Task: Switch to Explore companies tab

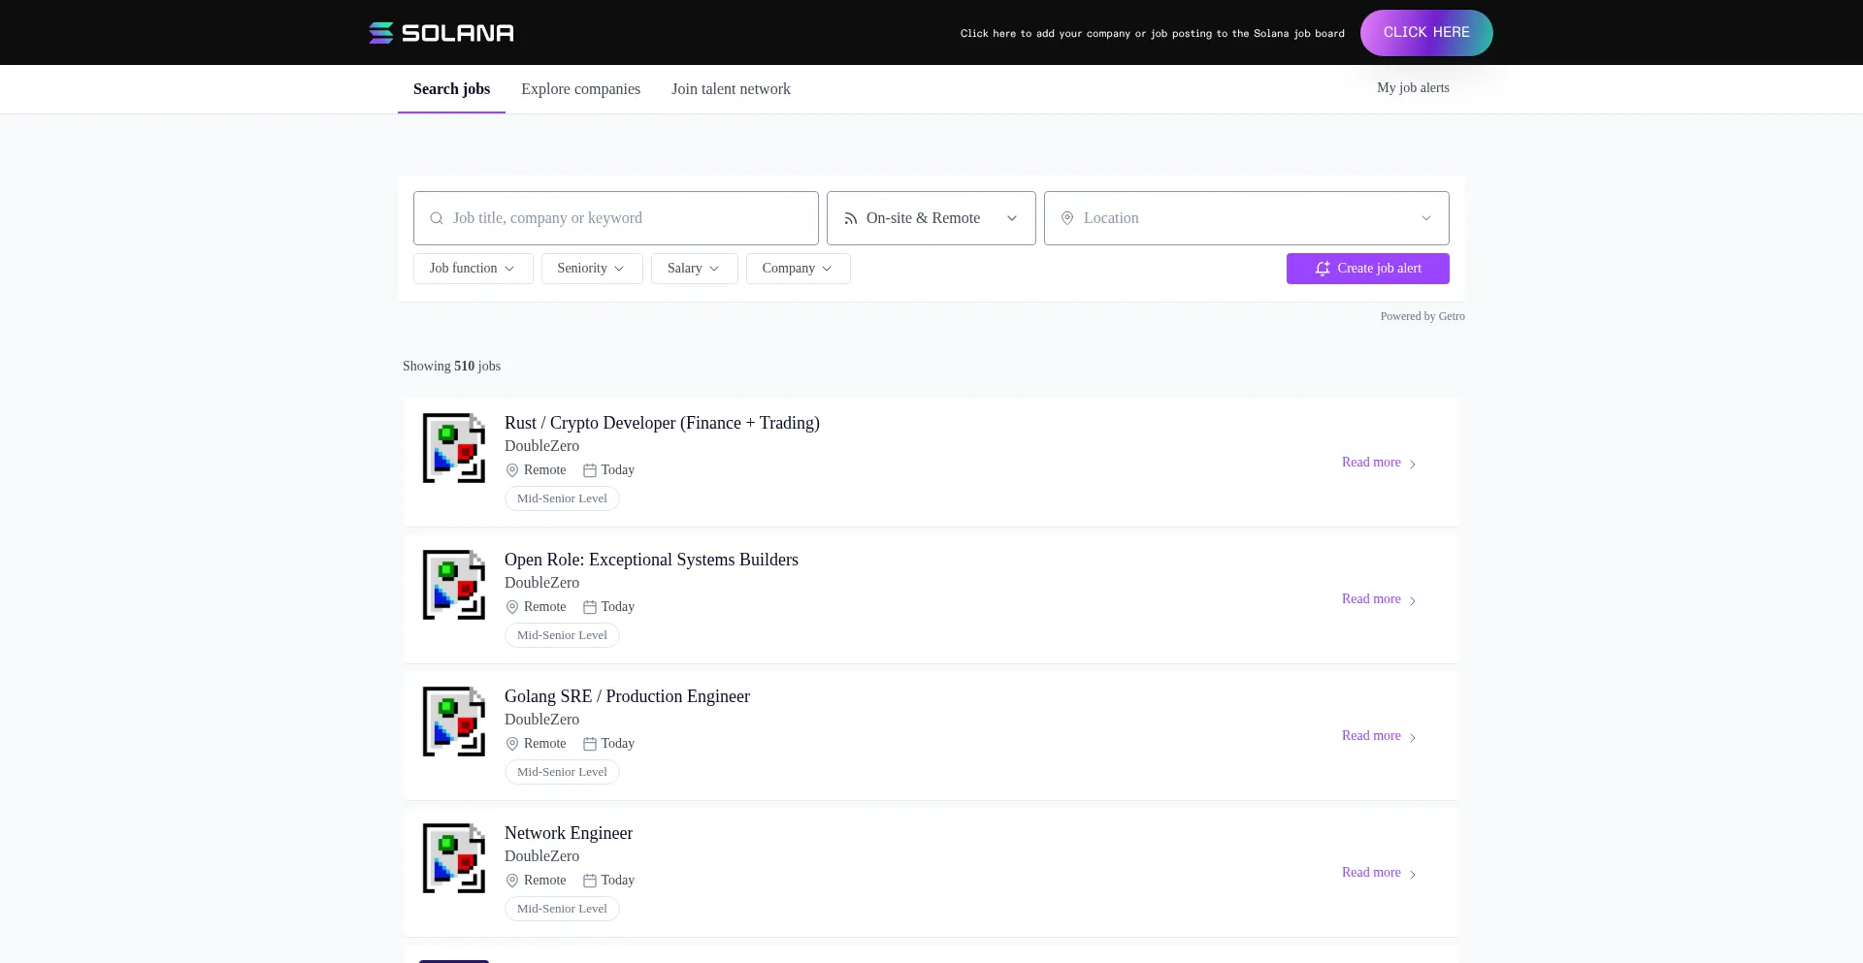Action: click(580, 89)
